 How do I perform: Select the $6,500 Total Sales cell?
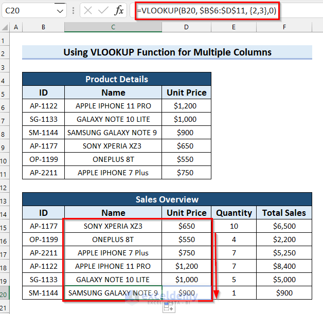284,226
